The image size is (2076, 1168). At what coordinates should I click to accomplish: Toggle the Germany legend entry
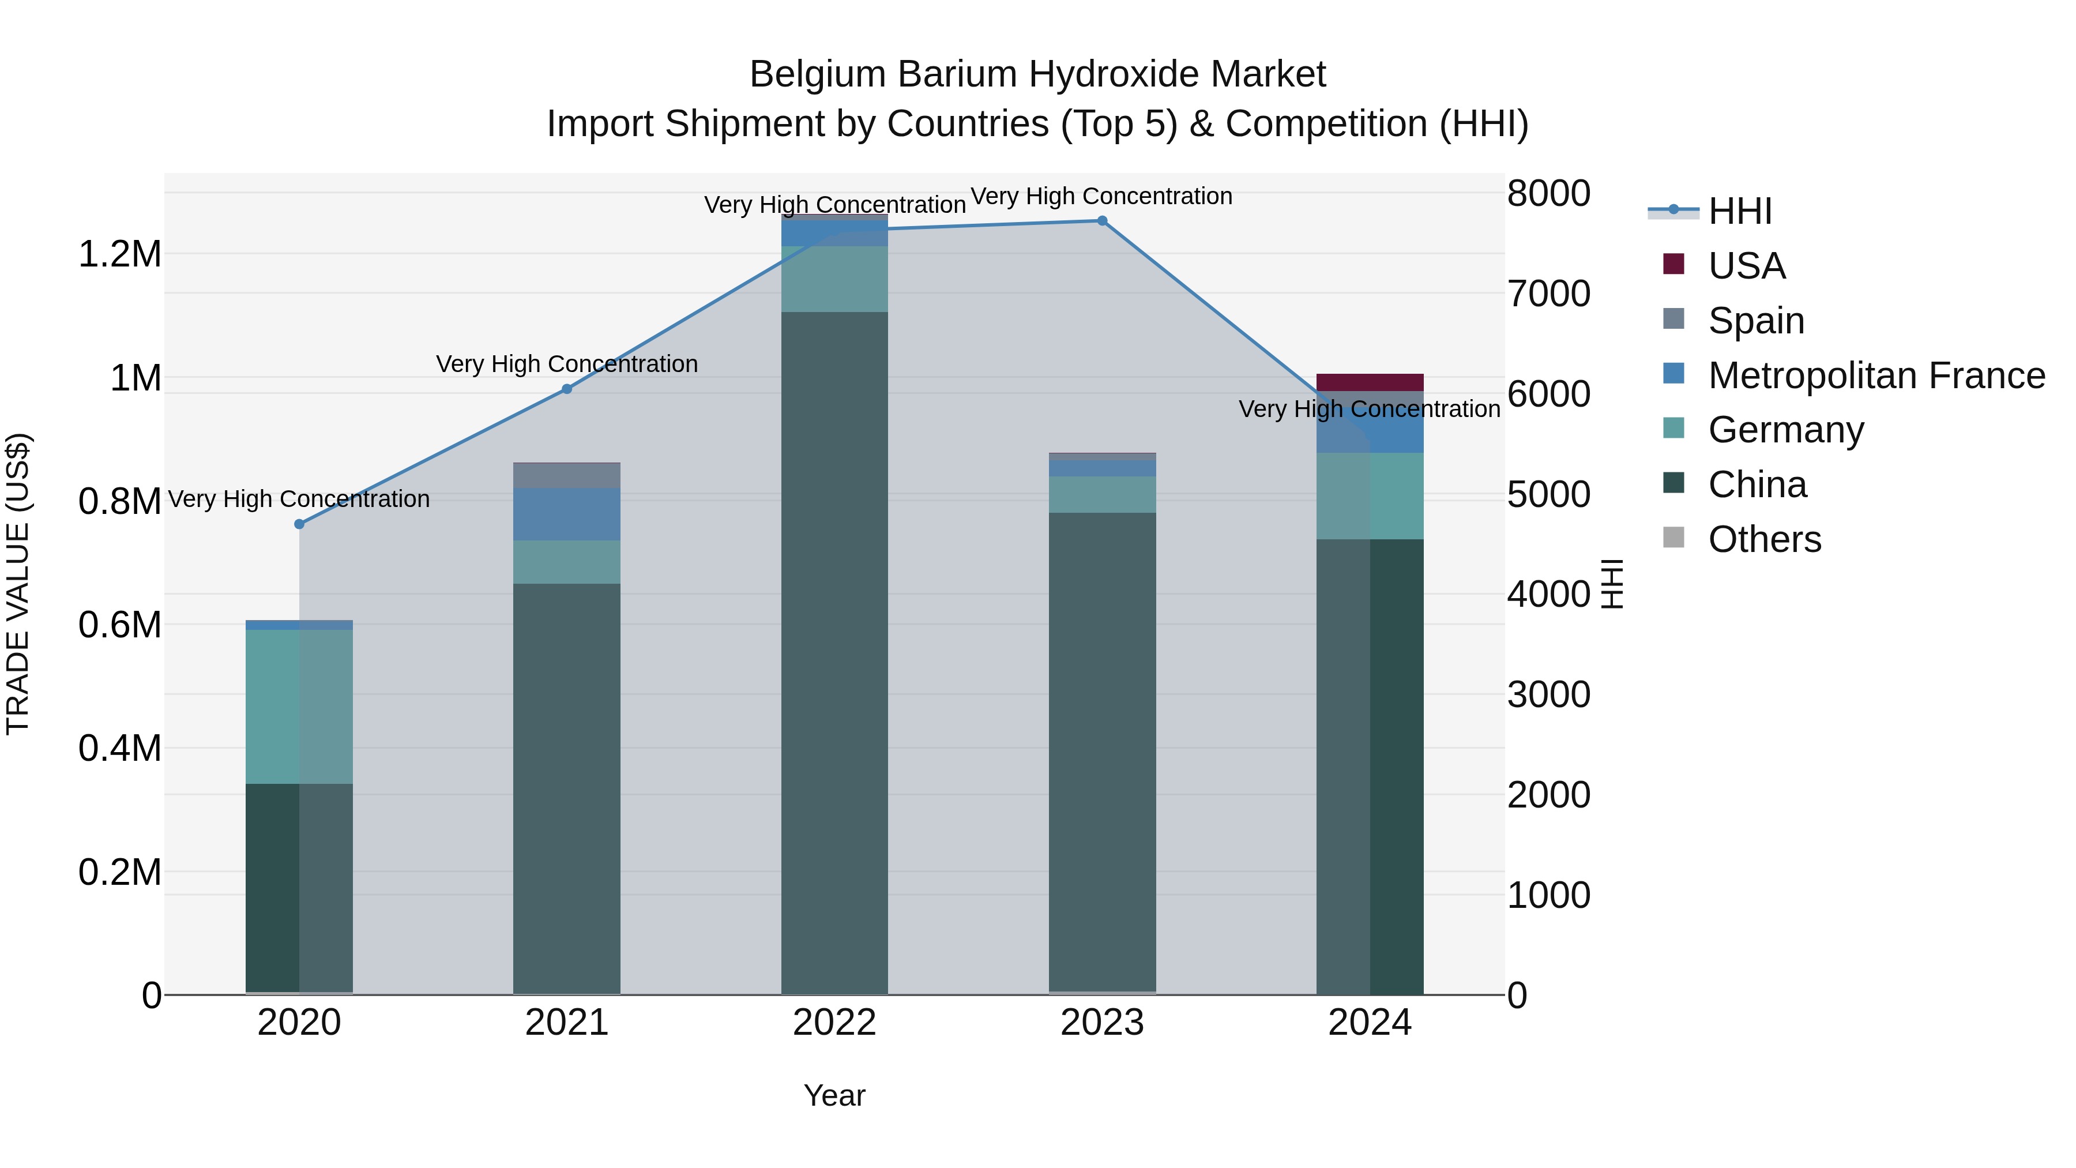(x=1763, y=429)
